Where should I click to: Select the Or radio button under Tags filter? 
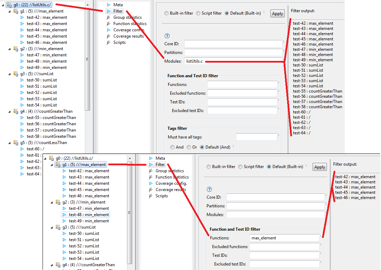click(x=189, y=147)
